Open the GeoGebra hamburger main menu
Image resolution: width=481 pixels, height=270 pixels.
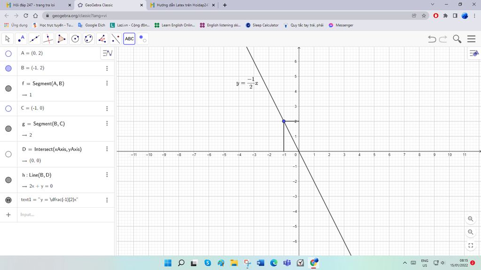point(471,39)
